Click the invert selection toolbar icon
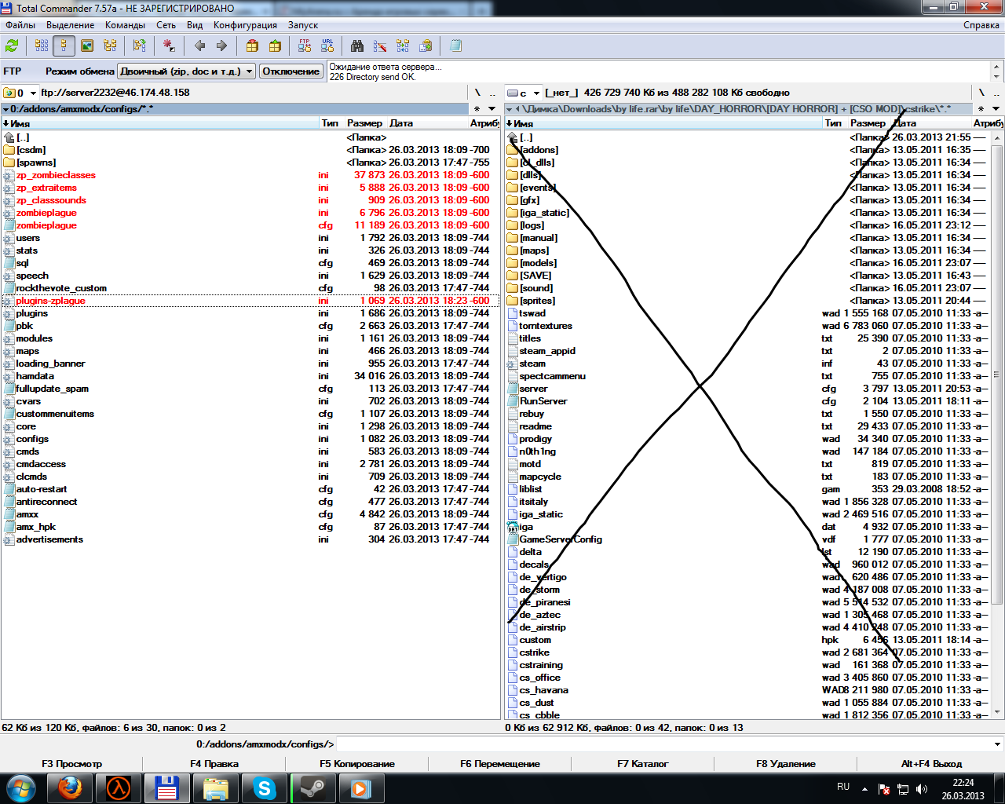 pyautogui.click(x=140, y=46)
